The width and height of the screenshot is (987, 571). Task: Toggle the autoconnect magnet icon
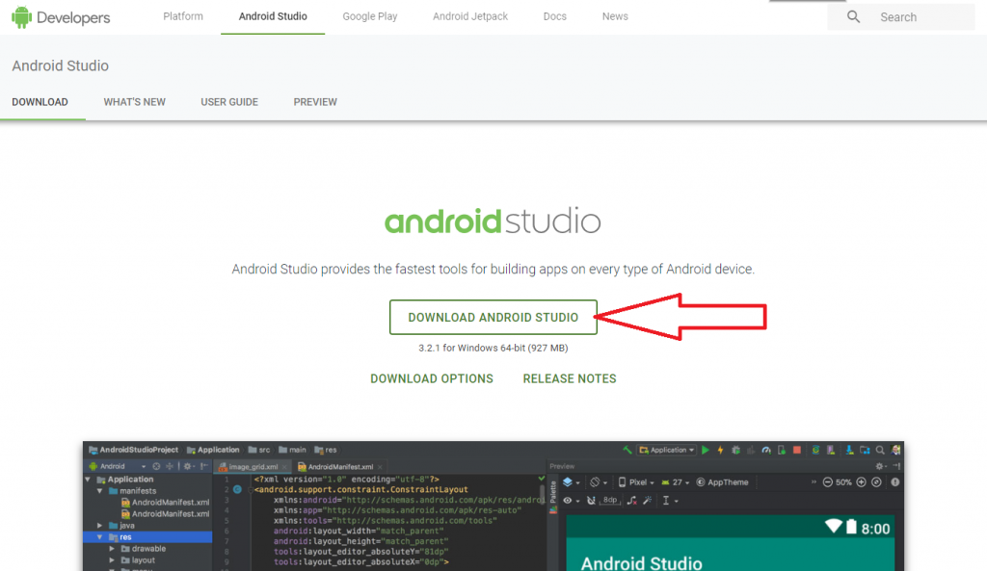point(591,501)
